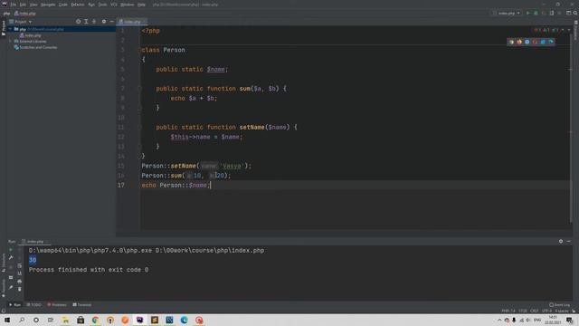The width and height of the screenshot is (579, 326).
Task: Open Microsoft Edge from the taskbar
Action: click(184, 320)
